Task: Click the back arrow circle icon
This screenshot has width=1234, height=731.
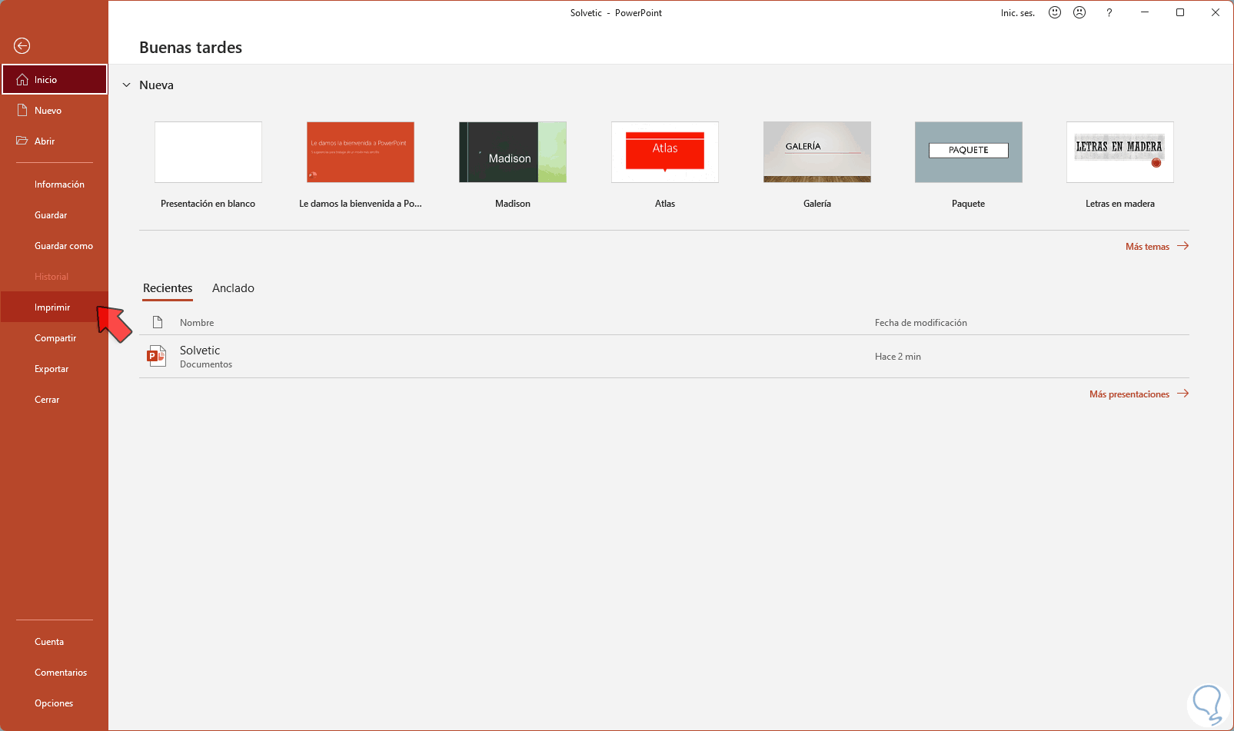Action: [22, 46]
